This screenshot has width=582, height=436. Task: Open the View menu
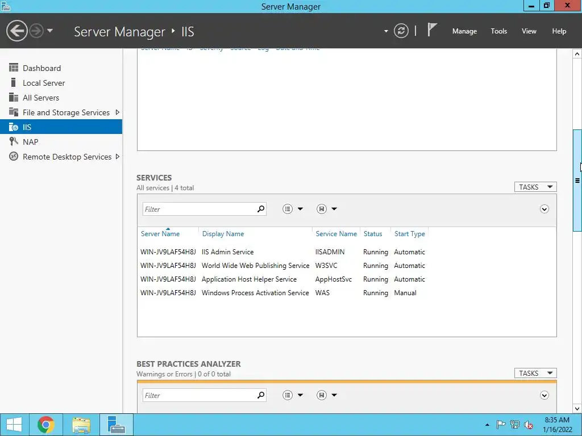529,31
